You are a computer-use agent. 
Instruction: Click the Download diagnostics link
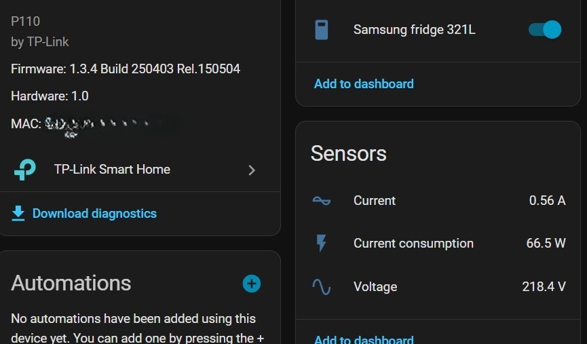tap(94, 214)
